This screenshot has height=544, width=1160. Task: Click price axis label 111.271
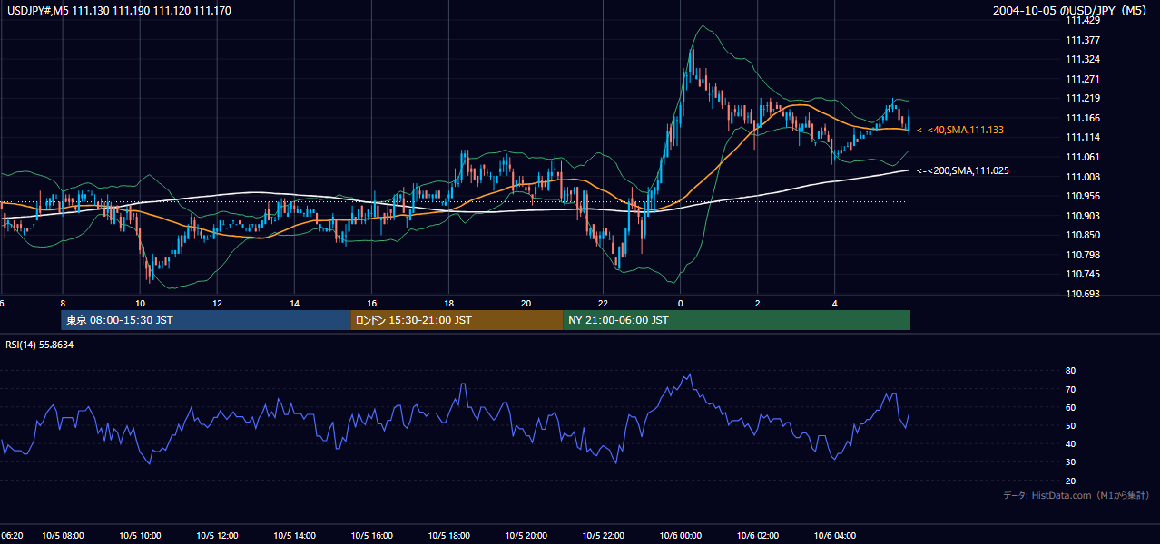tap(1082, 79)
